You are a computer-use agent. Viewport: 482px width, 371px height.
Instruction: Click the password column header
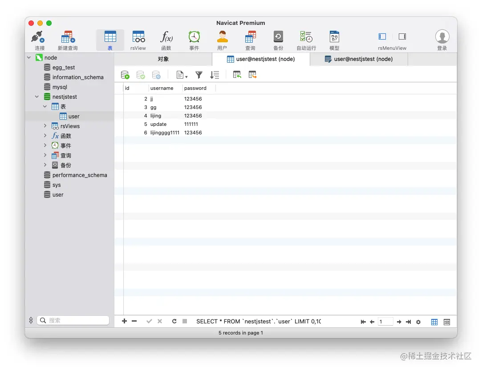coord(199,88)
